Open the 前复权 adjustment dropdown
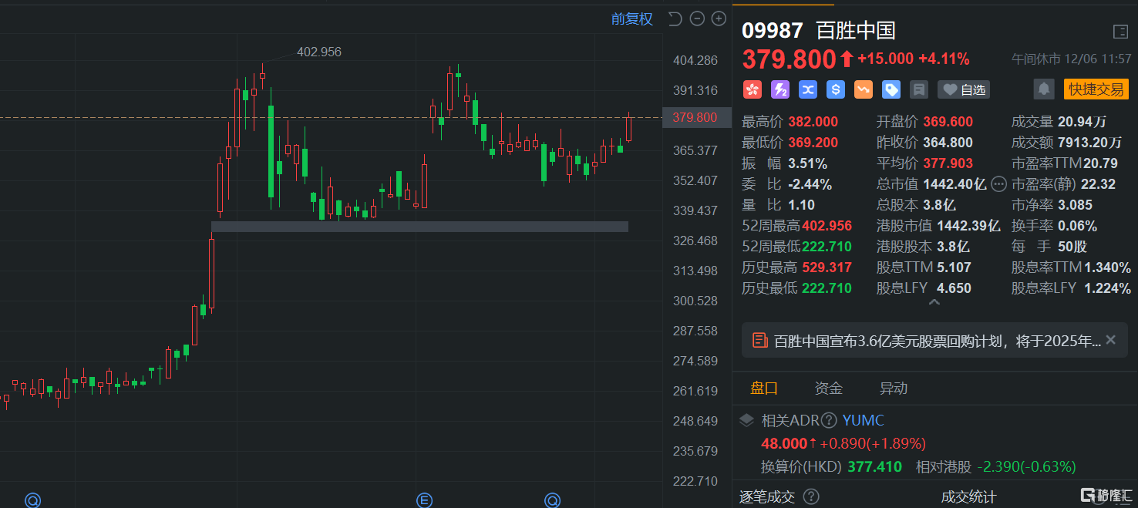 [x=631, y=19]
